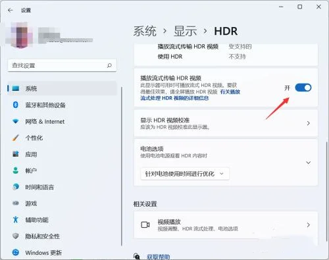Collapse the battery options section
This screenshot has width=329, height=260.
pyautogui.click(x=308, y=163)
